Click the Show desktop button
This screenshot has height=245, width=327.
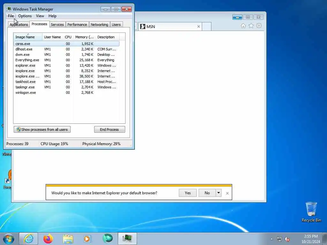tap(325, 239)
